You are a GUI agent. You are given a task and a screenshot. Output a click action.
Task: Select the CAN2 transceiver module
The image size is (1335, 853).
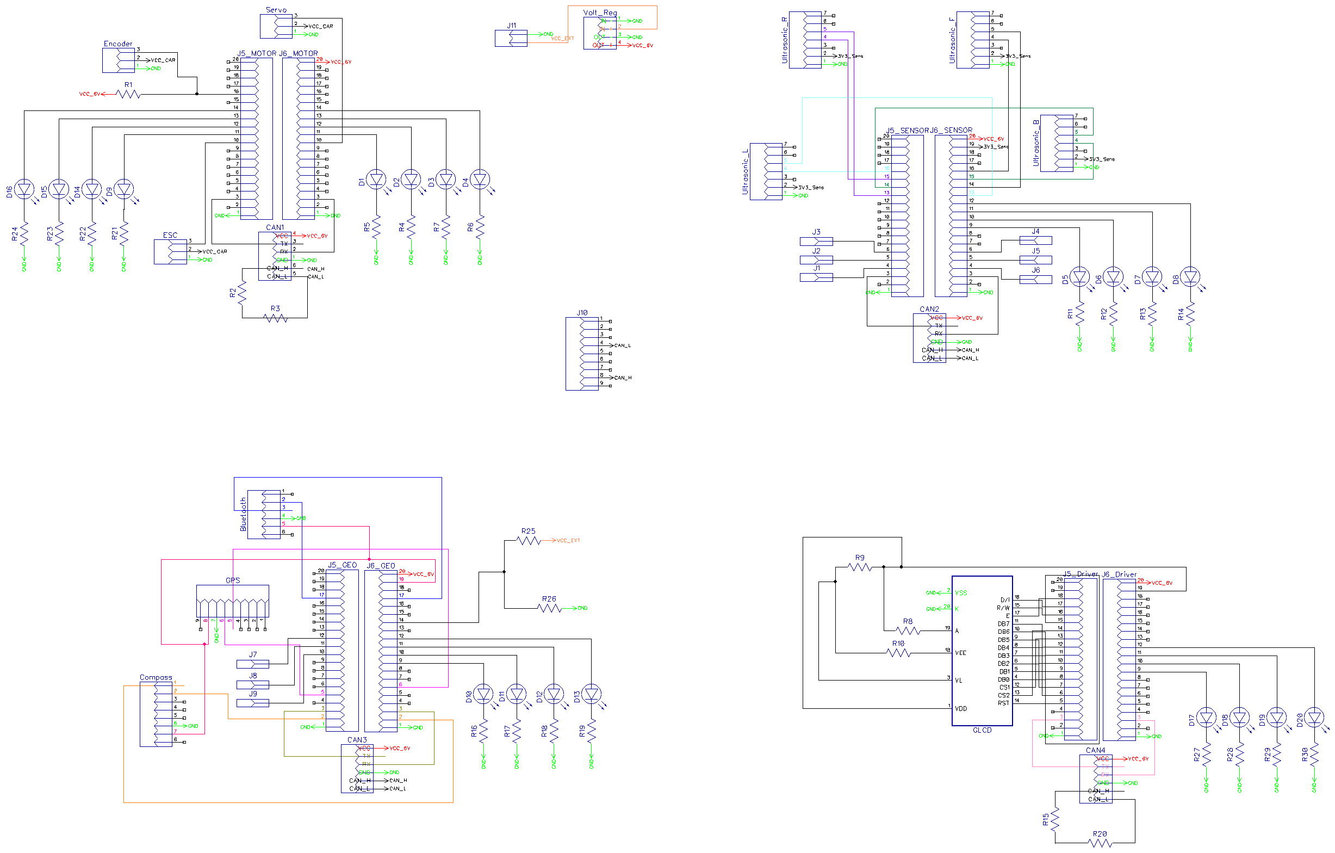click(929, 338)
